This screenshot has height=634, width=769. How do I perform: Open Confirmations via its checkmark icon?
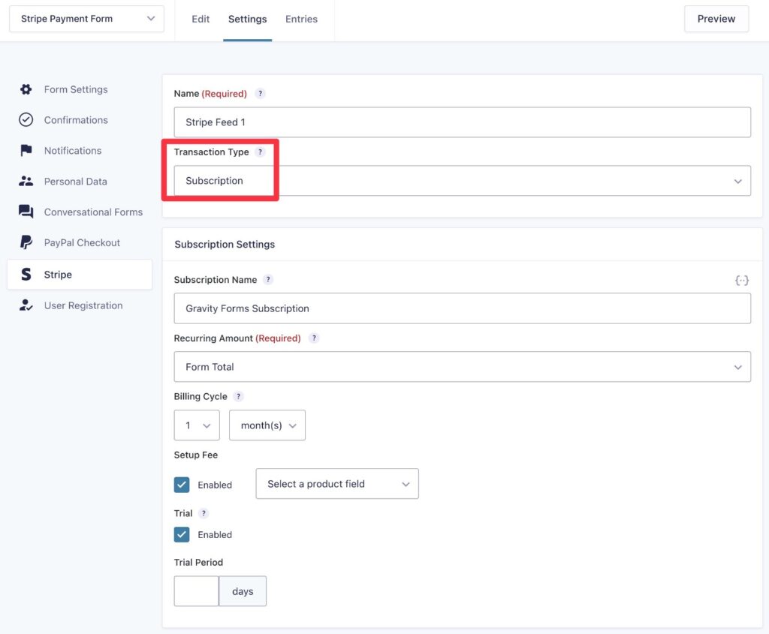25,119
